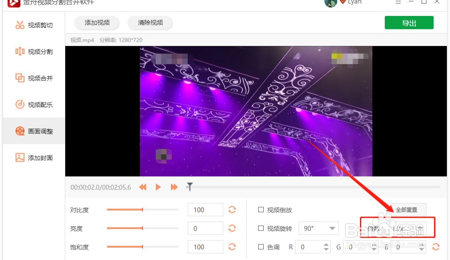Click the film reel icon beside 画面调整

[x=20, y=131]
